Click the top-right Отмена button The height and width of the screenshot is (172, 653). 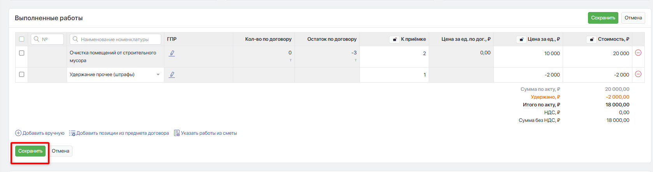click(x=633, y=18)
